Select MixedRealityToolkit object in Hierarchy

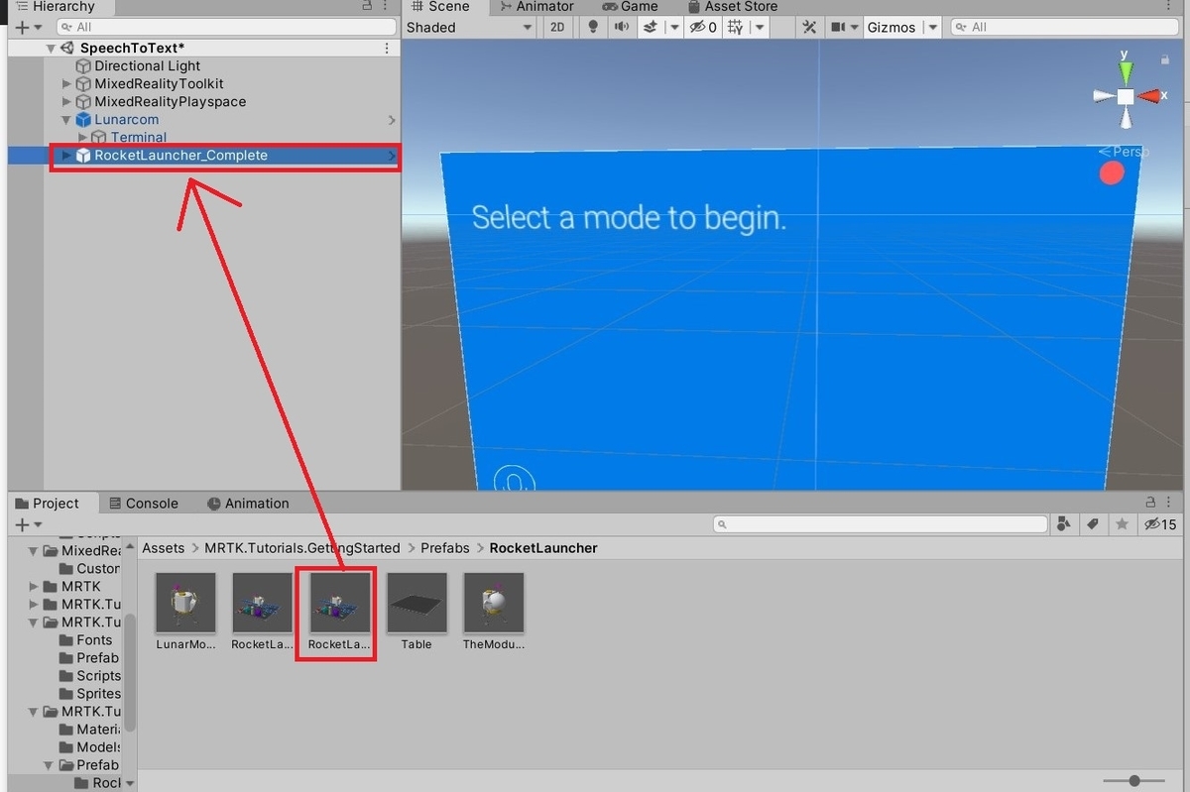pyautogui.click(x=159, y=84)
